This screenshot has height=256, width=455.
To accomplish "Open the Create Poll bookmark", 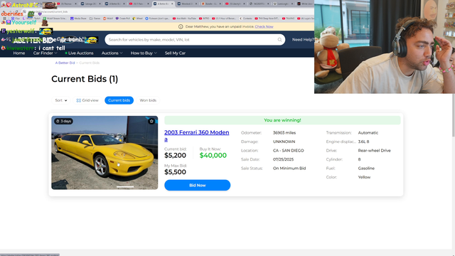I will [x=123, y=18].
